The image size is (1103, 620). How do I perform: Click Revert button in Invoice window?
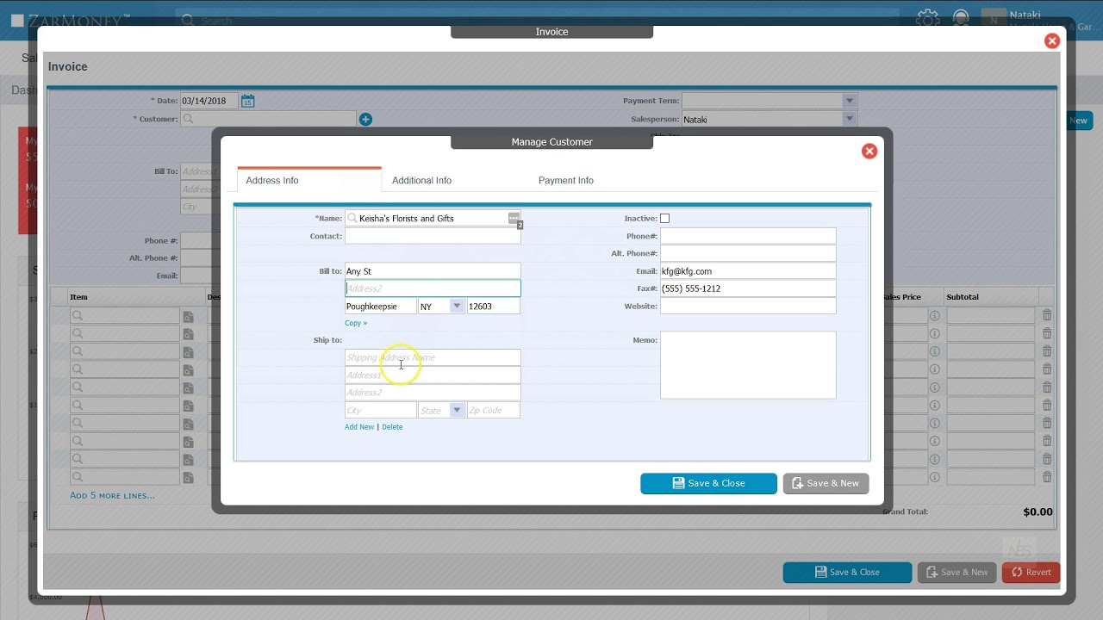tap(1031, 572)
